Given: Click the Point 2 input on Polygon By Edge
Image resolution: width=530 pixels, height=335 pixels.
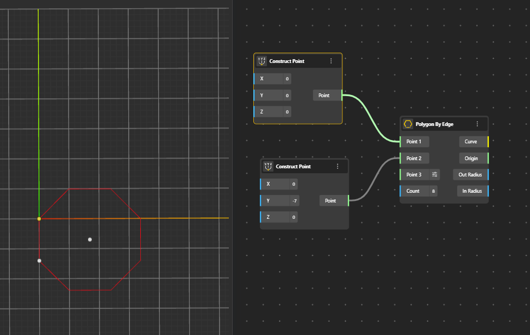Looking at the screenshot, I should [x=414, y=159].
